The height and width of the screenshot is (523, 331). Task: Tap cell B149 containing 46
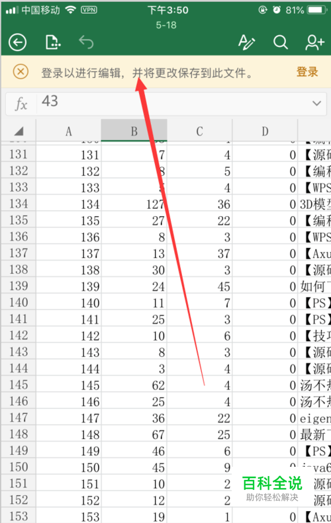[134, 451]
